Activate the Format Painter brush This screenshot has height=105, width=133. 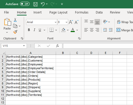point(15,32)
